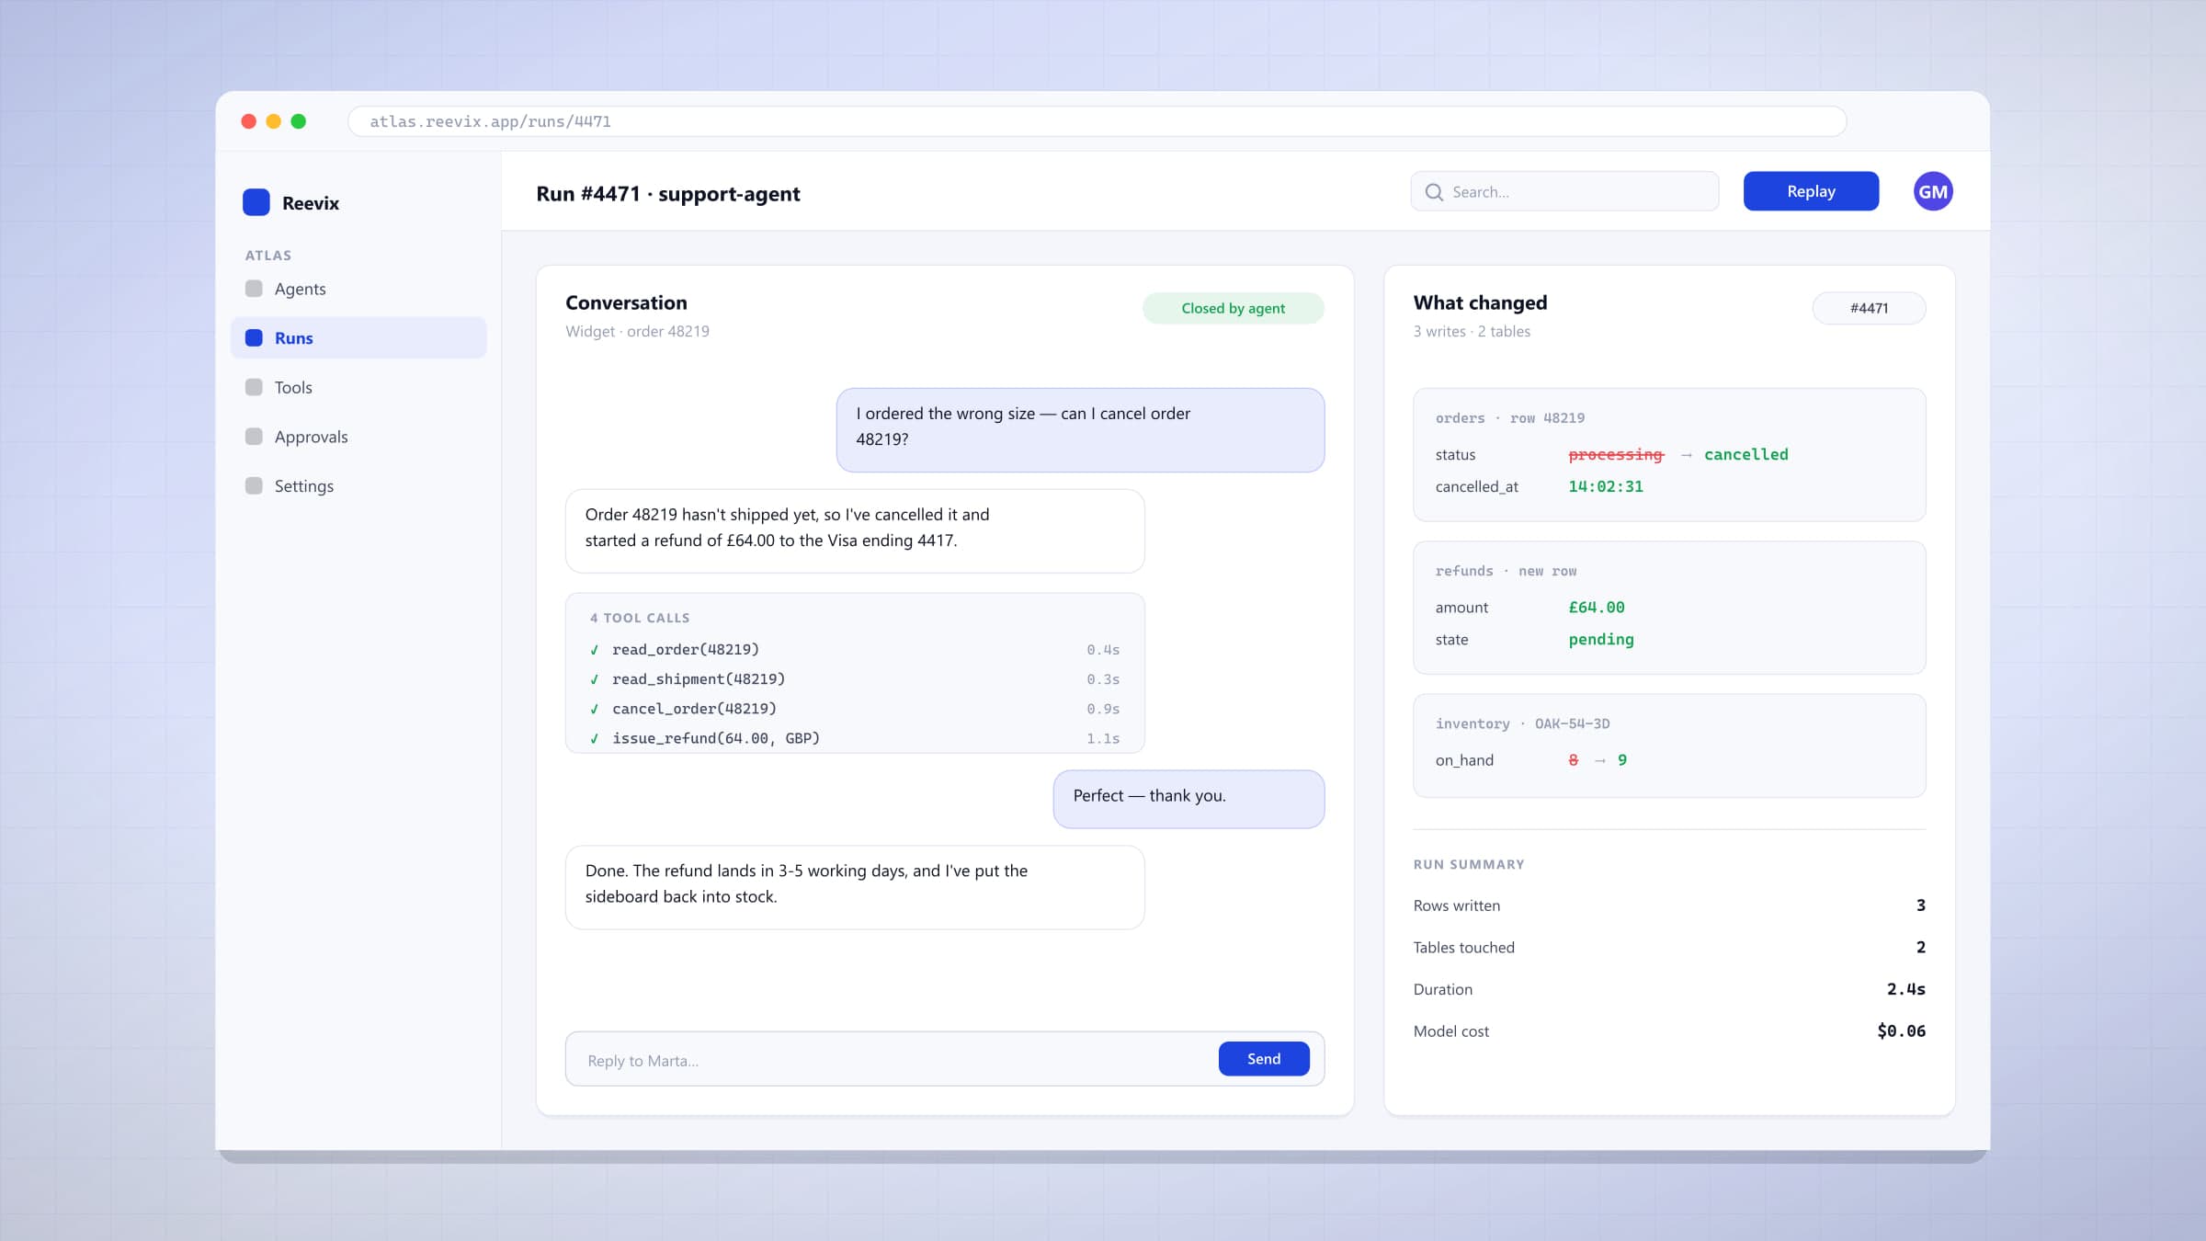Click the Tools sidebar icon

tap(255, 387)
